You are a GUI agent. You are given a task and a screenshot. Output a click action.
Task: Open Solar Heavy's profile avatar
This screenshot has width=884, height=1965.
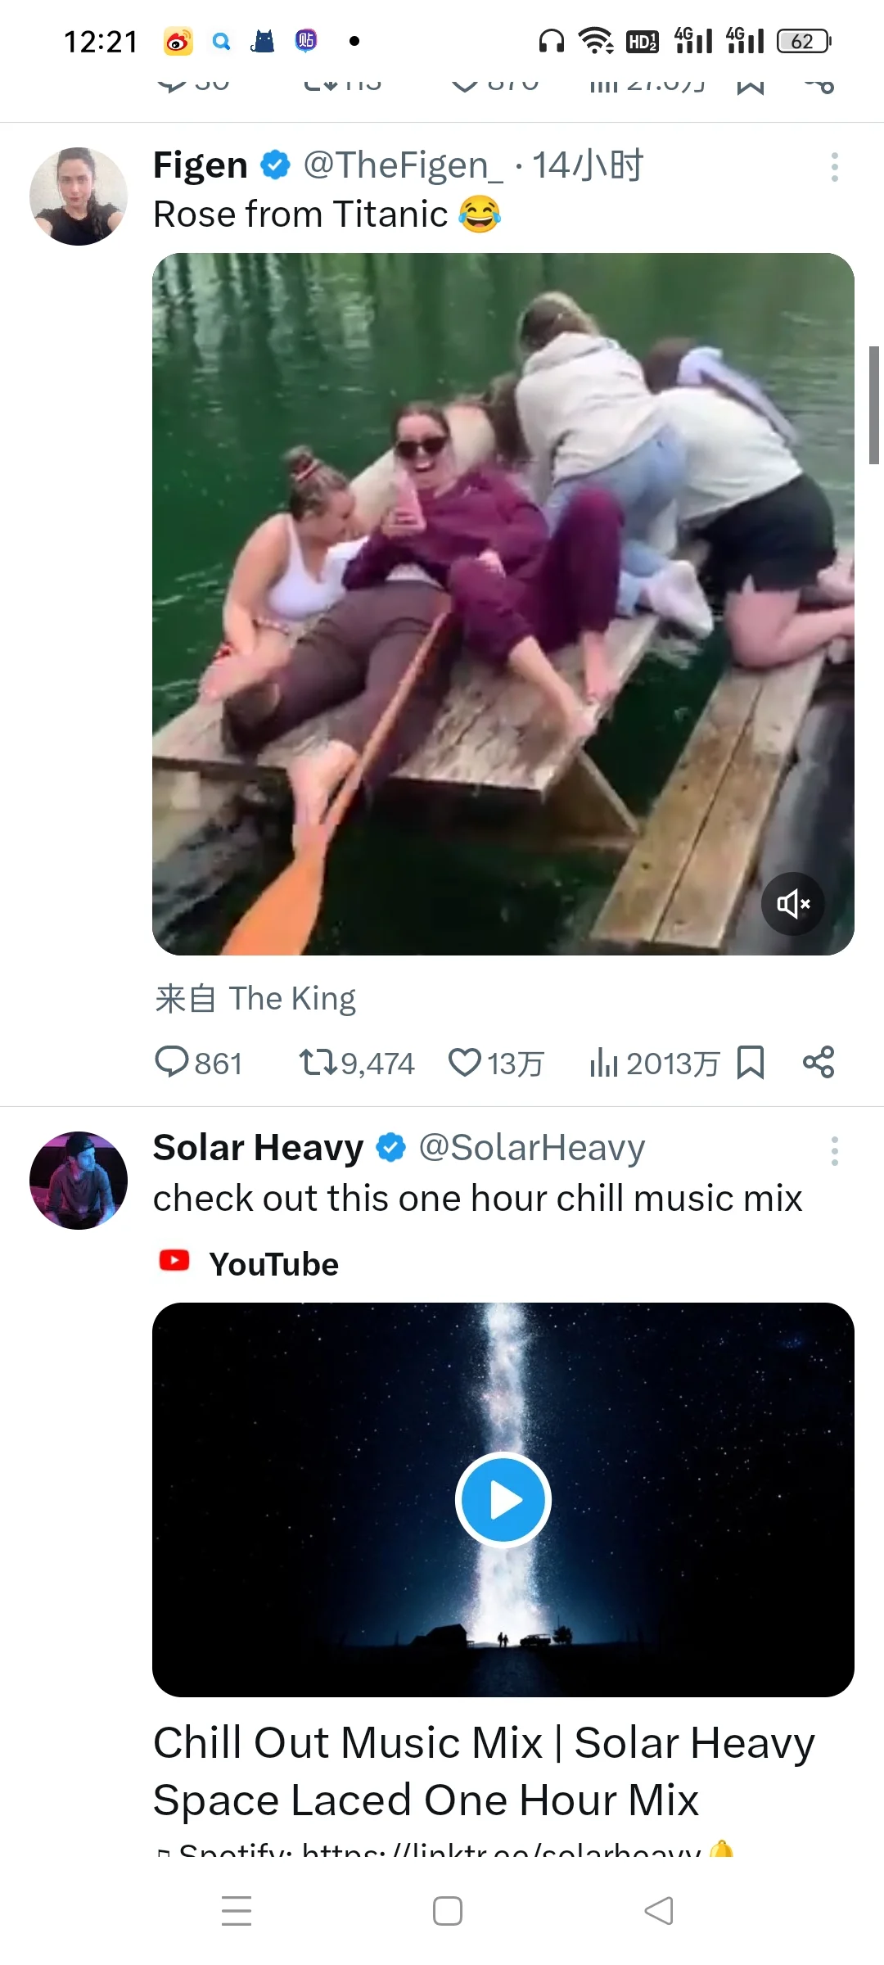tap(79, 1181)
